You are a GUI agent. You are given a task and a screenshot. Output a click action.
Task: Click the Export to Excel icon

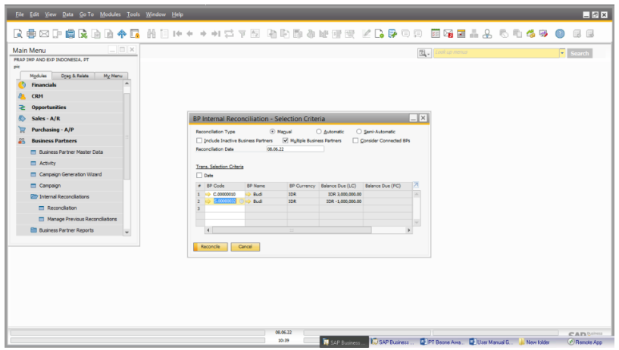(83, 33)
